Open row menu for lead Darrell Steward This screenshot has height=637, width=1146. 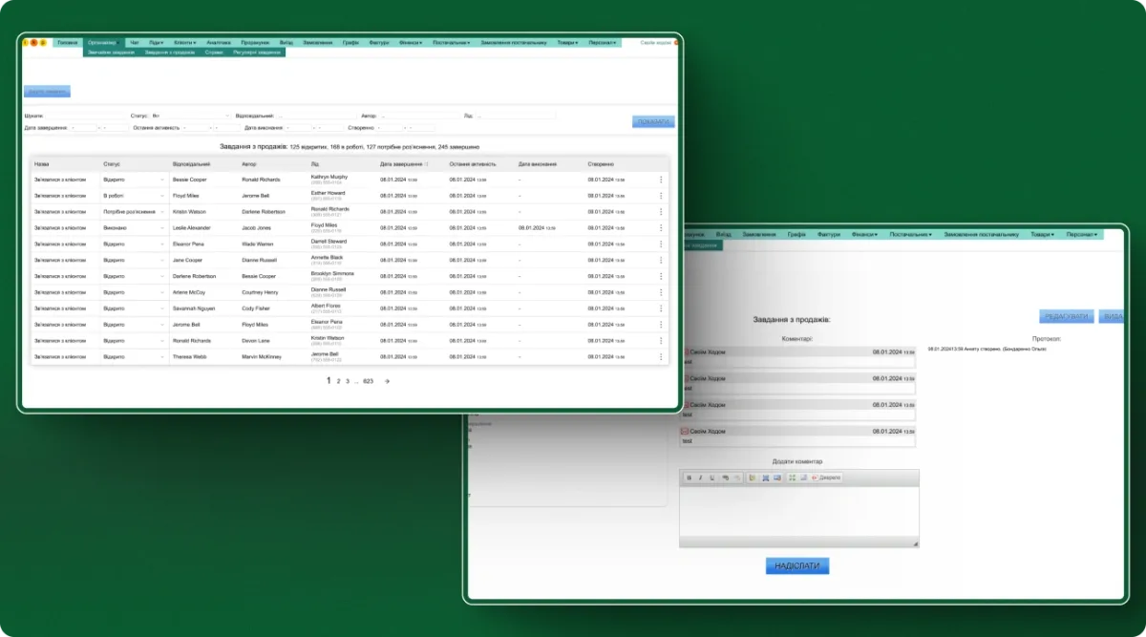(661, 244)
